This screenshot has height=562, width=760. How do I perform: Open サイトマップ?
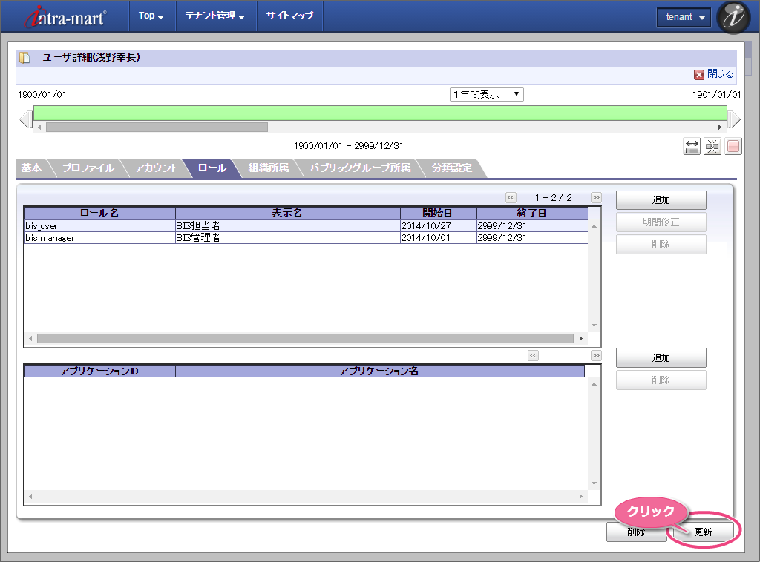click(290, 16)
